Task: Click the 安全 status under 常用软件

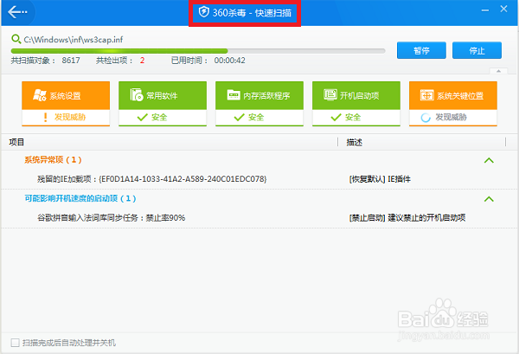Action: point(159,117)
